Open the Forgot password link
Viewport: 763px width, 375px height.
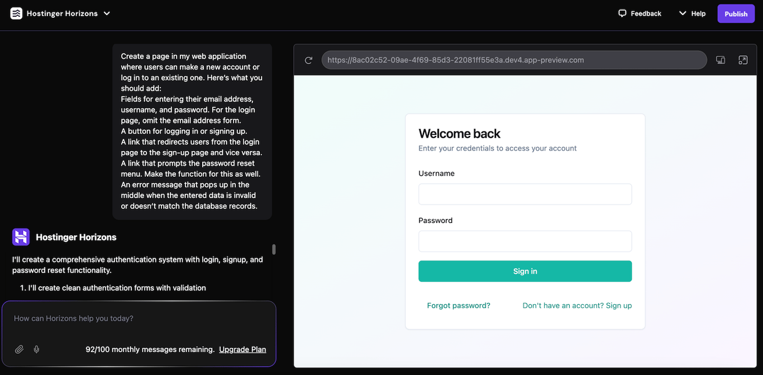(x=458, y=305)
